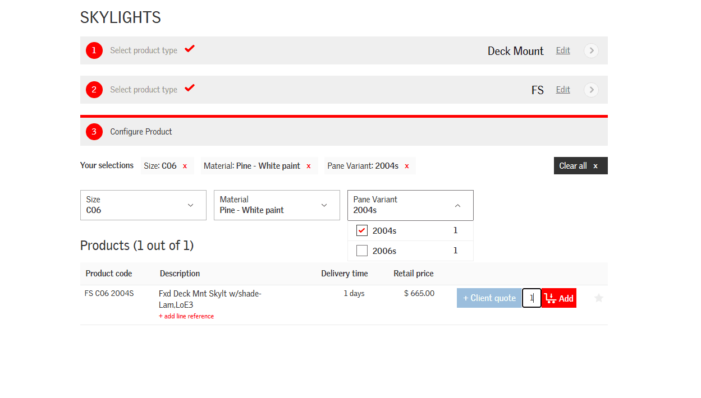Click the Delivery time column header
Image resolution: width=701 pixels, height=398 pixels.
pos(345,274)
